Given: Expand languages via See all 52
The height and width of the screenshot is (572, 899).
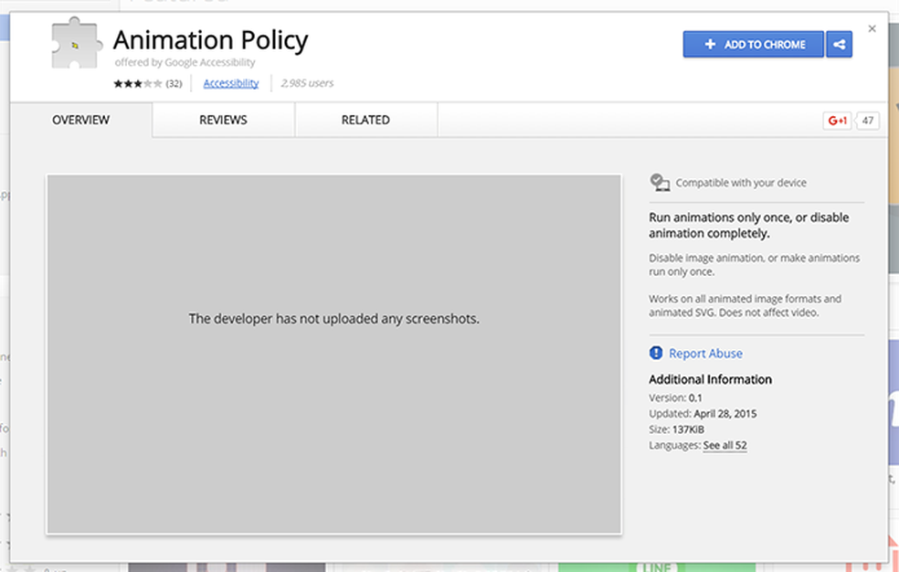Looking at the screenshot, I should click(x=725, y=445).
